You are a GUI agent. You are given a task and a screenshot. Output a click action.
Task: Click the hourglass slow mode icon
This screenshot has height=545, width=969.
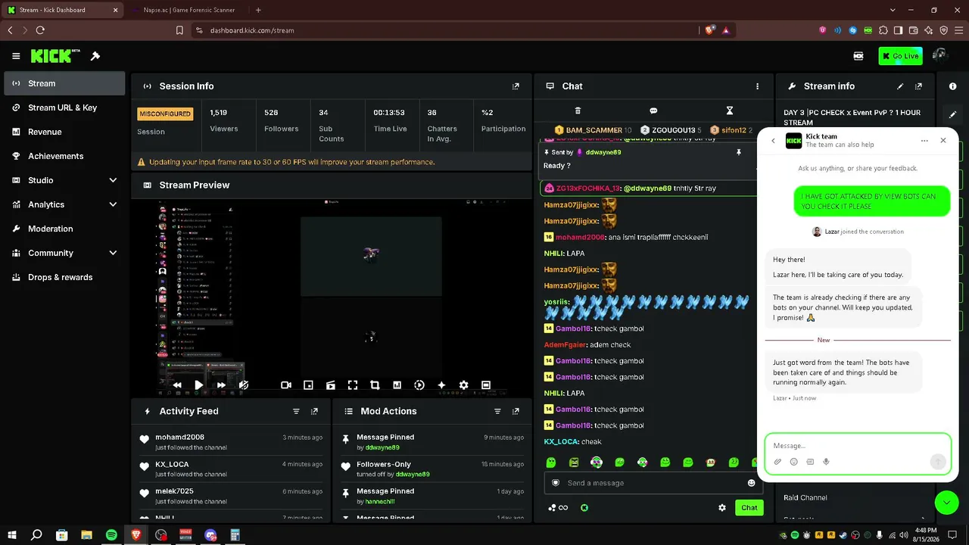click(730, 111)
